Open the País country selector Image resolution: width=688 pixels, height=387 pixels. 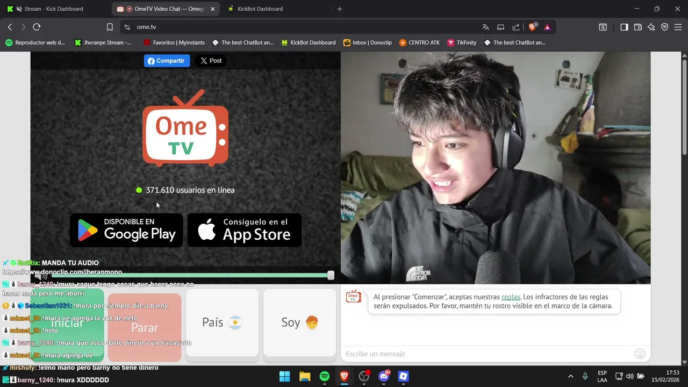(x=222, y=322)
